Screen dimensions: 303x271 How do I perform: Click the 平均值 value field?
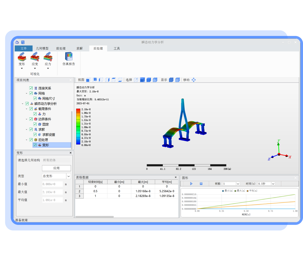coord(52,200)
